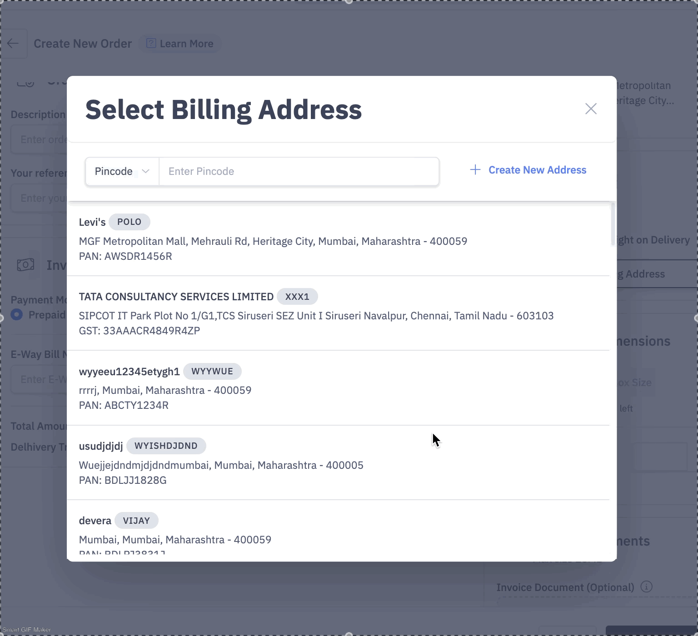Click the Select Billing Address heading
The height and width of the screenshot is (636, 698).
pos(224,110)
